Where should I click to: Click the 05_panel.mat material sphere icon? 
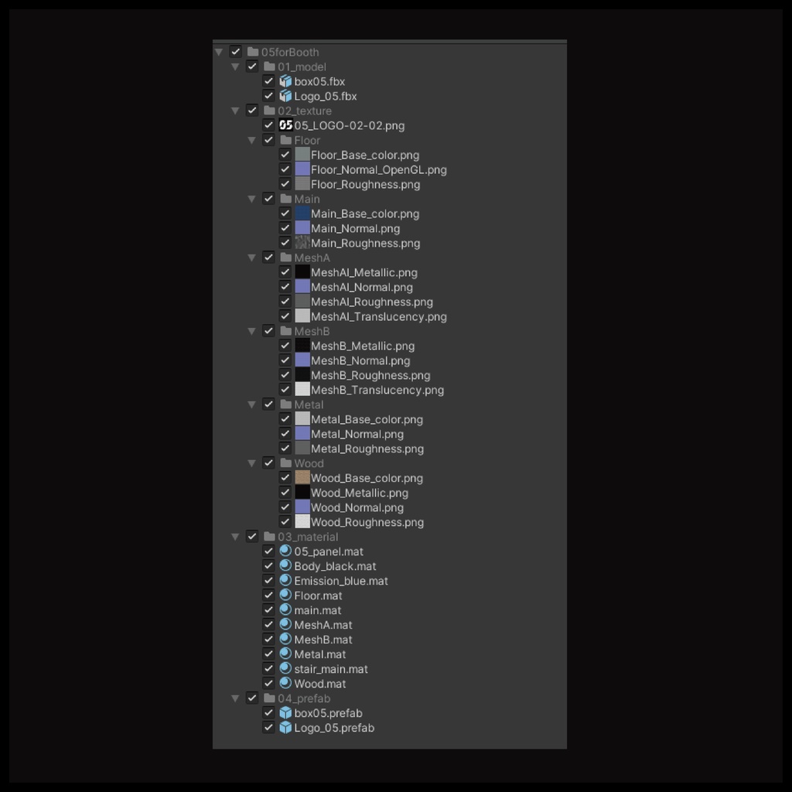(285, 551)
